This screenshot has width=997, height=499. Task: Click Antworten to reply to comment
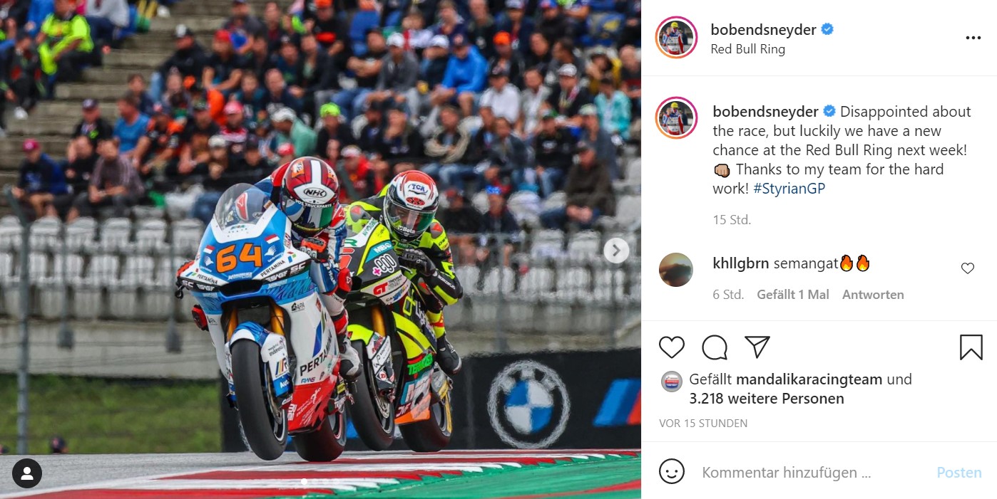(x=873, y=295)
